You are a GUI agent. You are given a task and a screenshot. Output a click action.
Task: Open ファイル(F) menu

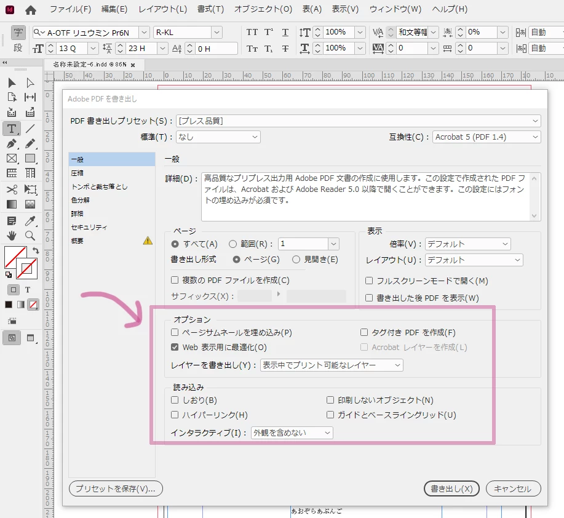coord(71,9)
